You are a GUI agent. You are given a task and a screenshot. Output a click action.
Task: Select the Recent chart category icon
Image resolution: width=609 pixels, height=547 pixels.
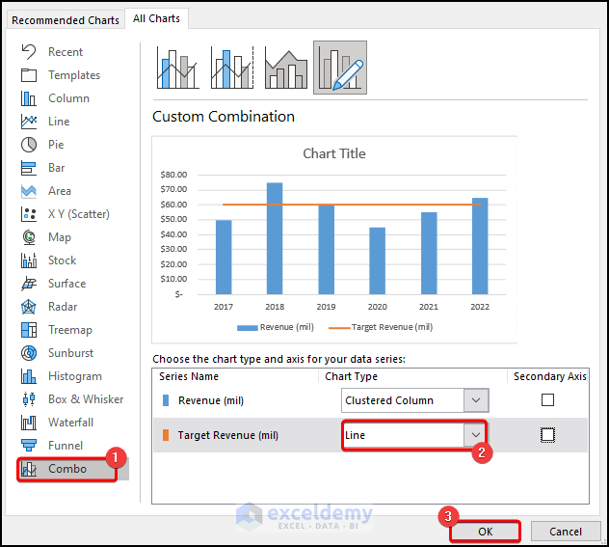coord(29,52)
